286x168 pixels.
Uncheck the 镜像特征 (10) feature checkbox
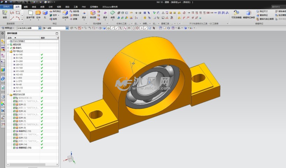tap(14, 131)
